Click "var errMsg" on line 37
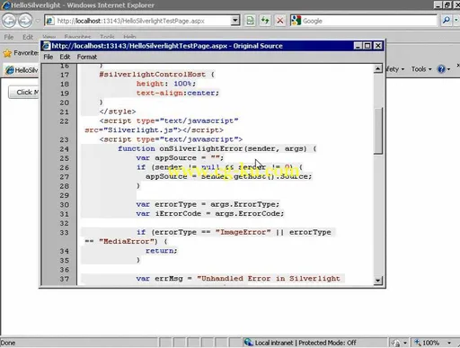Image resolution: width=460 pixels, height=348 pixels. 159,279
